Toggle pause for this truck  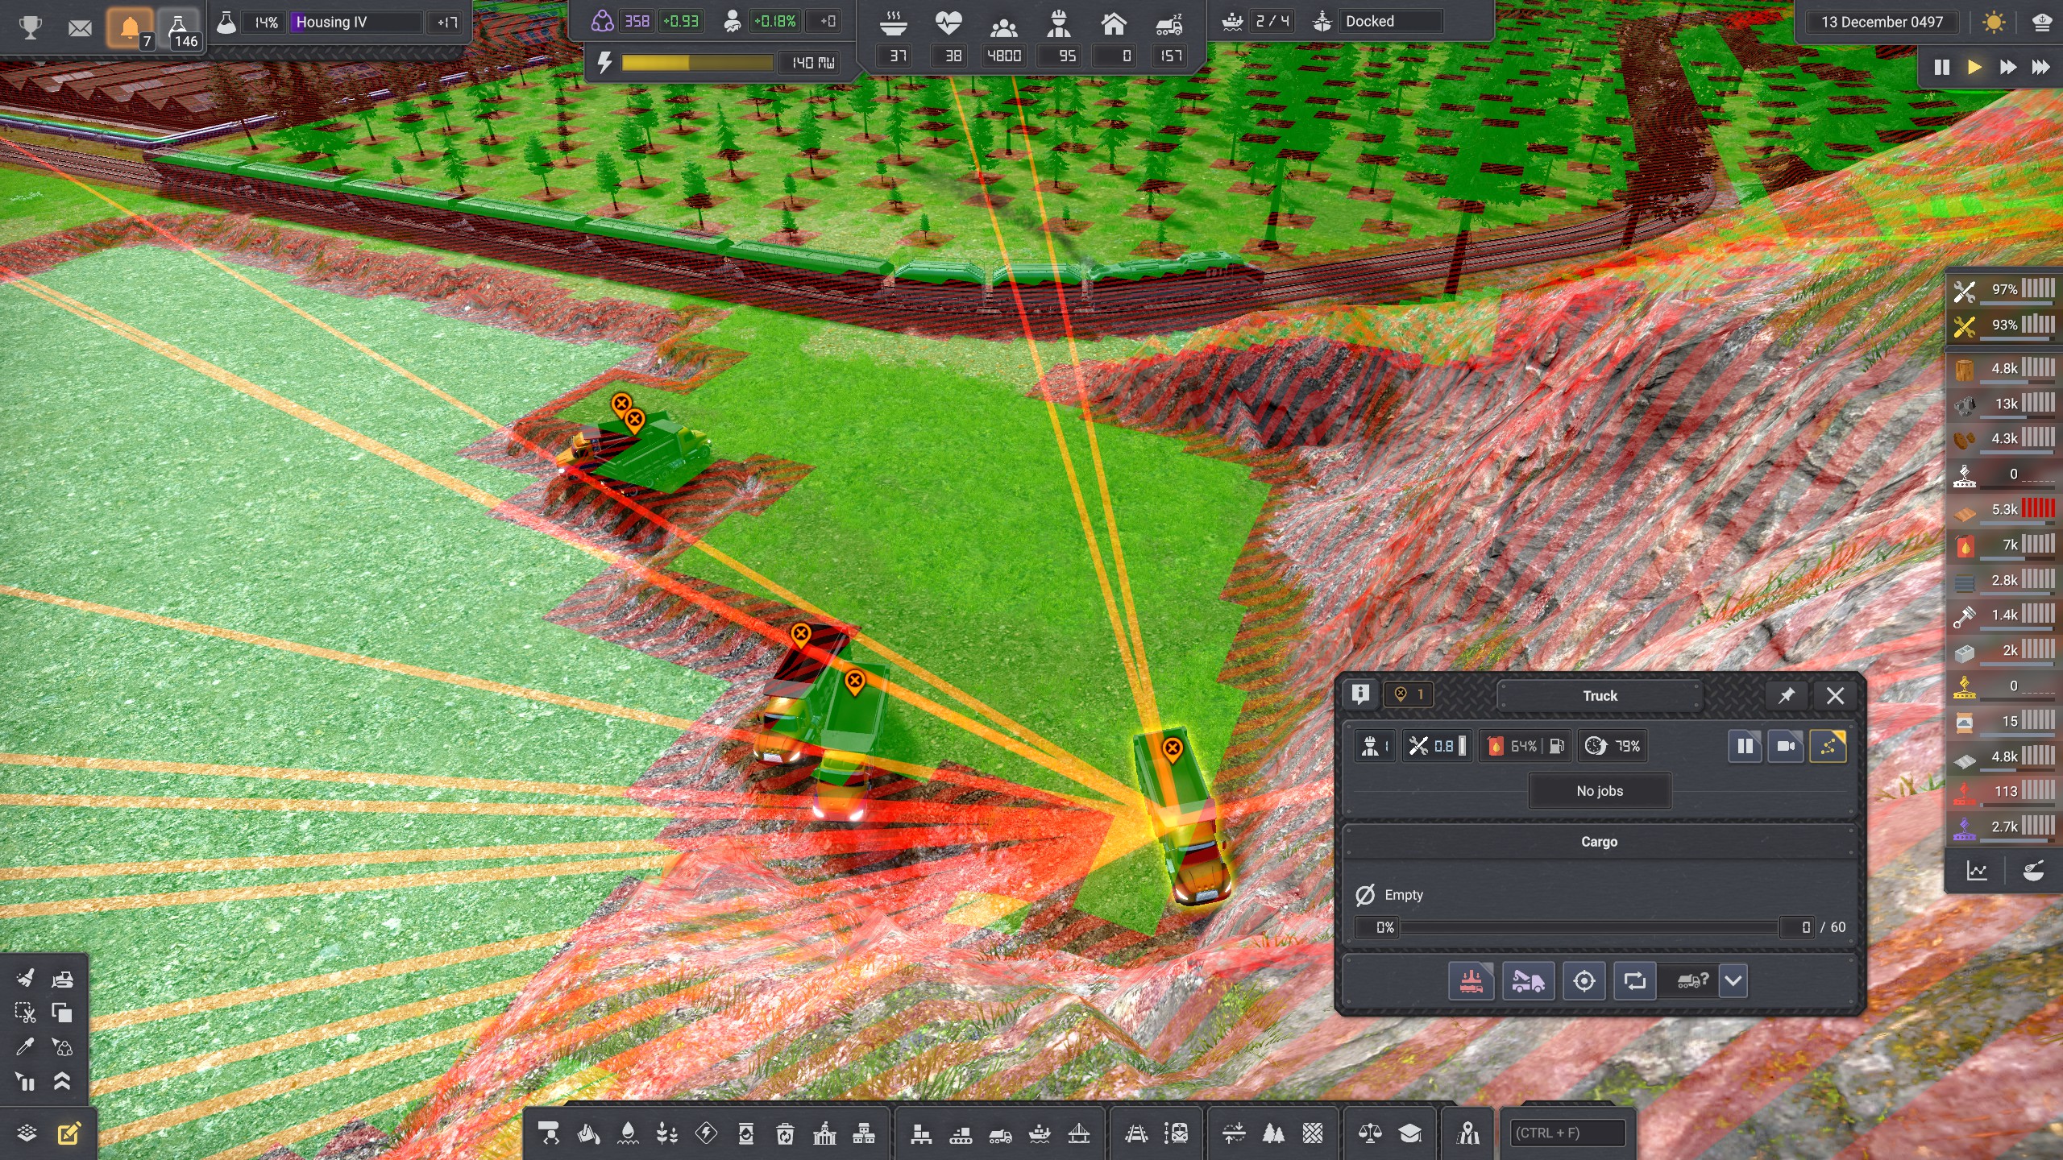(x=1745, y=746)
